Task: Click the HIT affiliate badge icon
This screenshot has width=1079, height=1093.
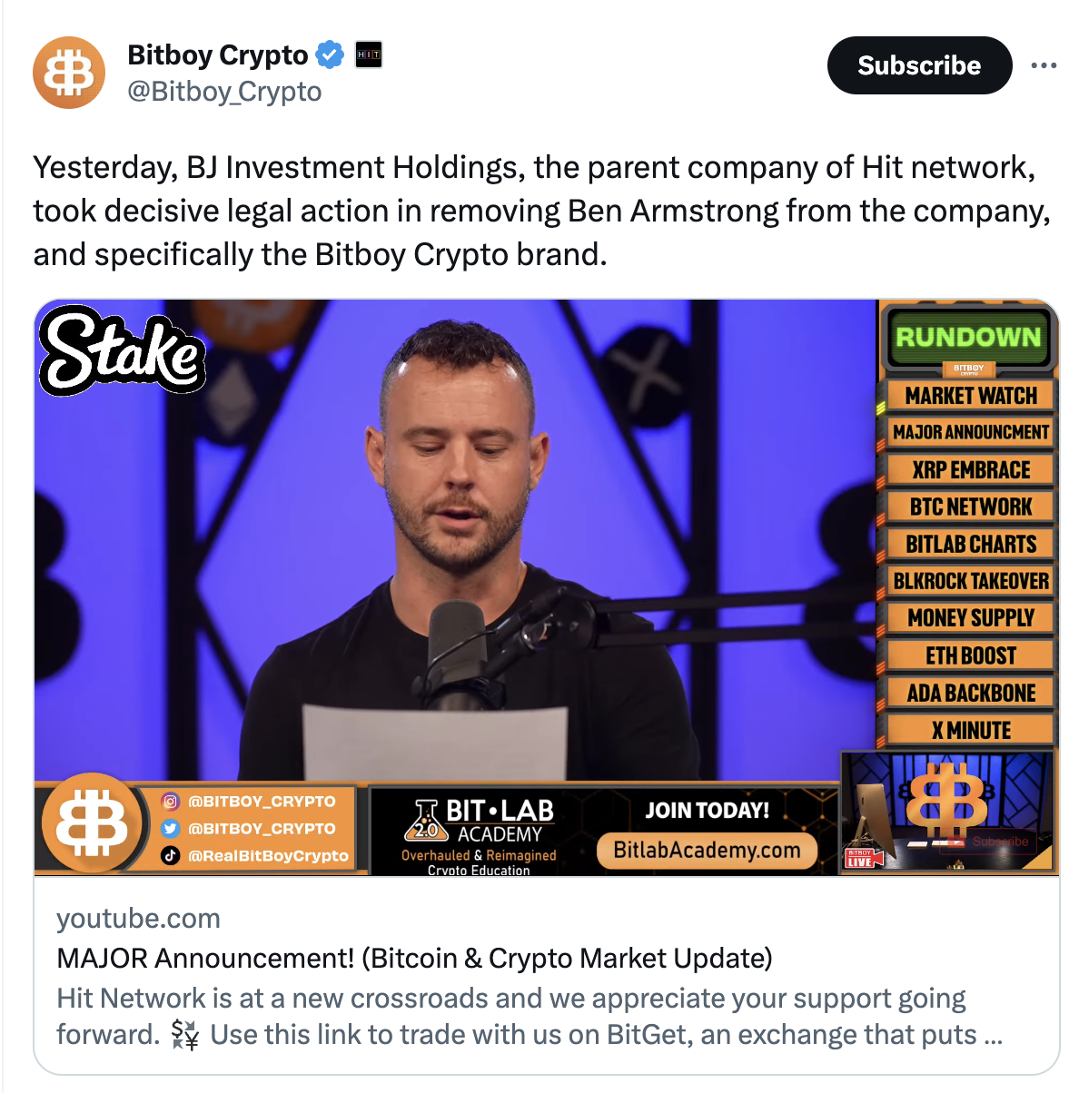Action: pos(368,55)
